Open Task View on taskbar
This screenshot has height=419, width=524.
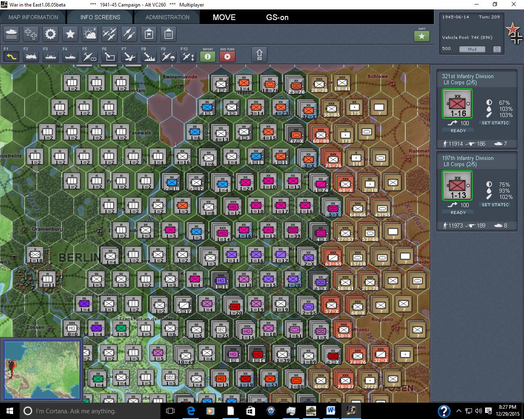click(x=170, y=411)
